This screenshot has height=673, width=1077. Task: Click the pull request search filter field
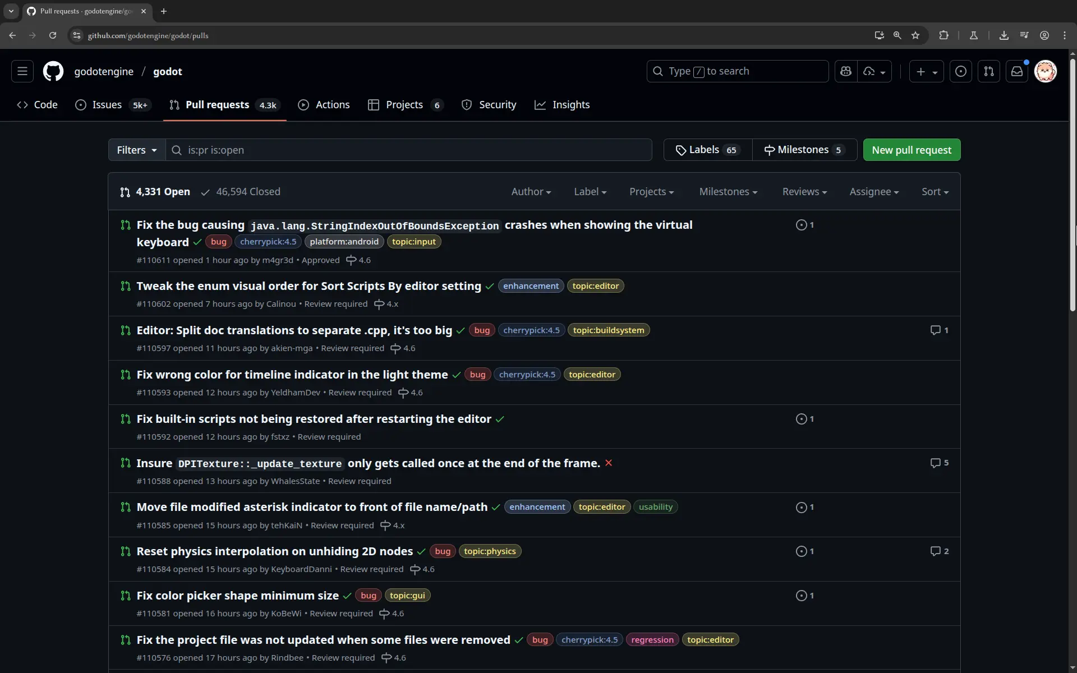tap(409, 150)
